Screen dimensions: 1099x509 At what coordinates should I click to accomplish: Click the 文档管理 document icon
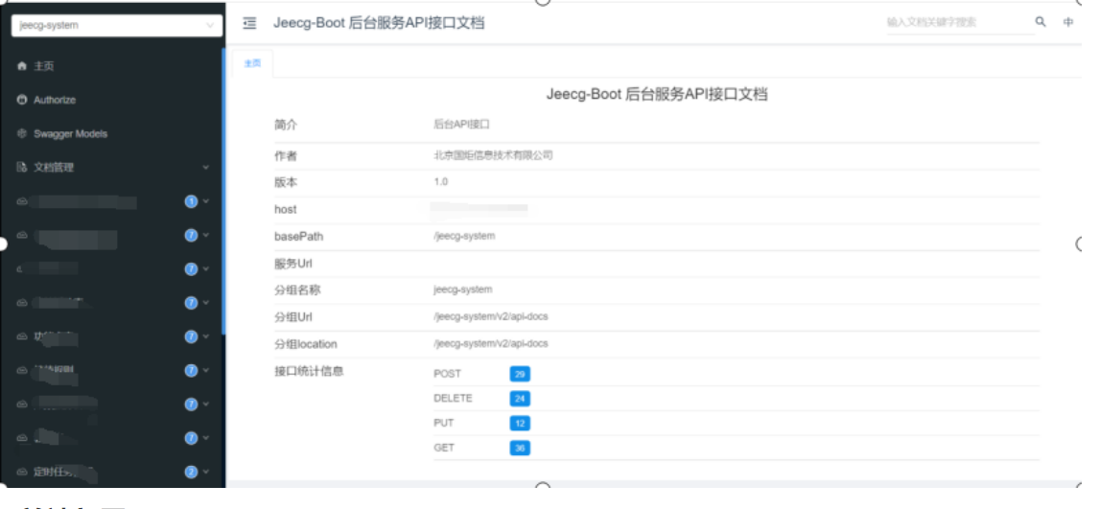22,168
